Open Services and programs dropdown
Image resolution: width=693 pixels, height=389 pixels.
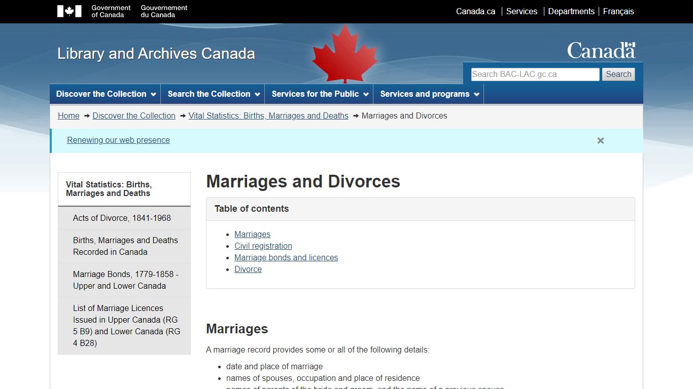(429, 94)
